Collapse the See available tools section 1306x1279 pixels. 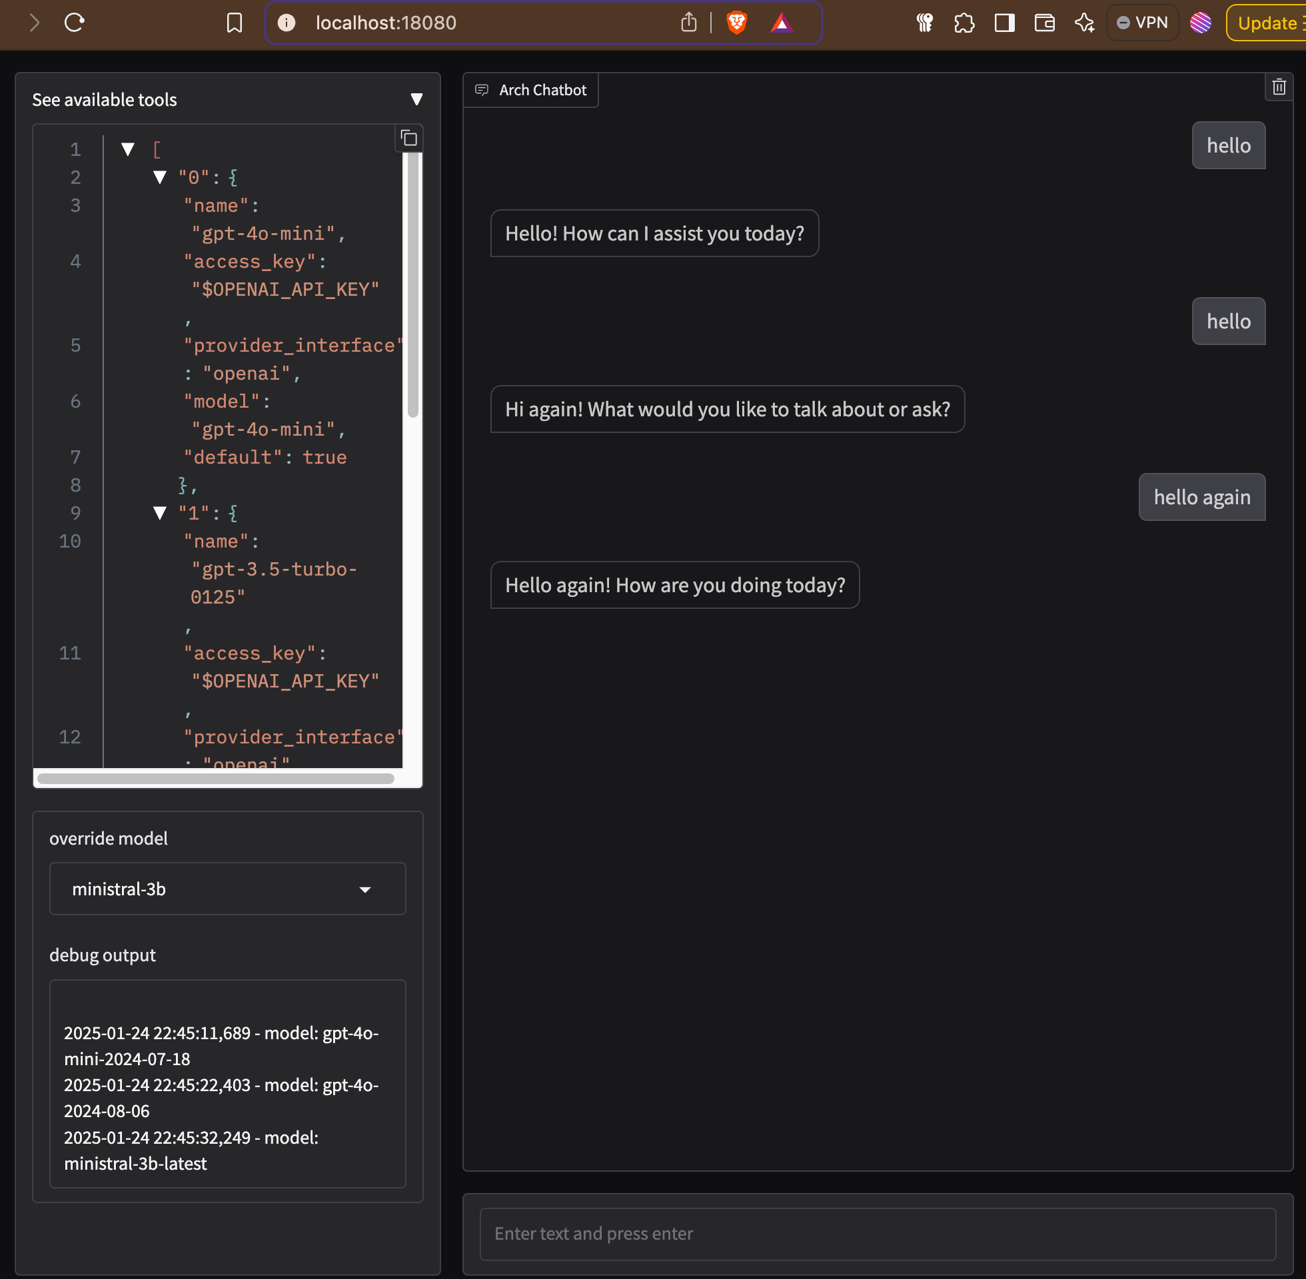(416, 99)
